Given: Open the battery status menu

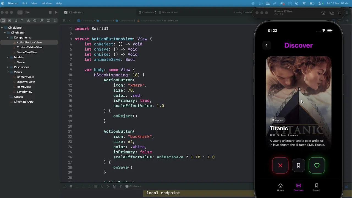Looking at the screenshot, I should tap(312, 3).
